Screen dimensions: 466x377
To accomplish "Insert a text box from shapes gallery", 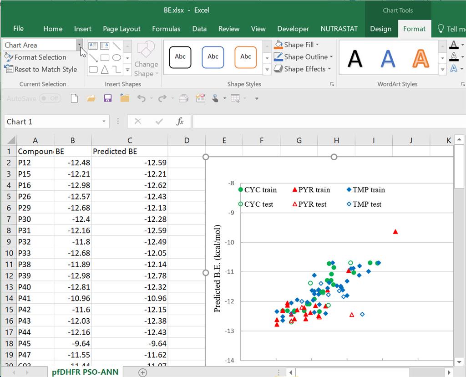I will tap(93, 46).
